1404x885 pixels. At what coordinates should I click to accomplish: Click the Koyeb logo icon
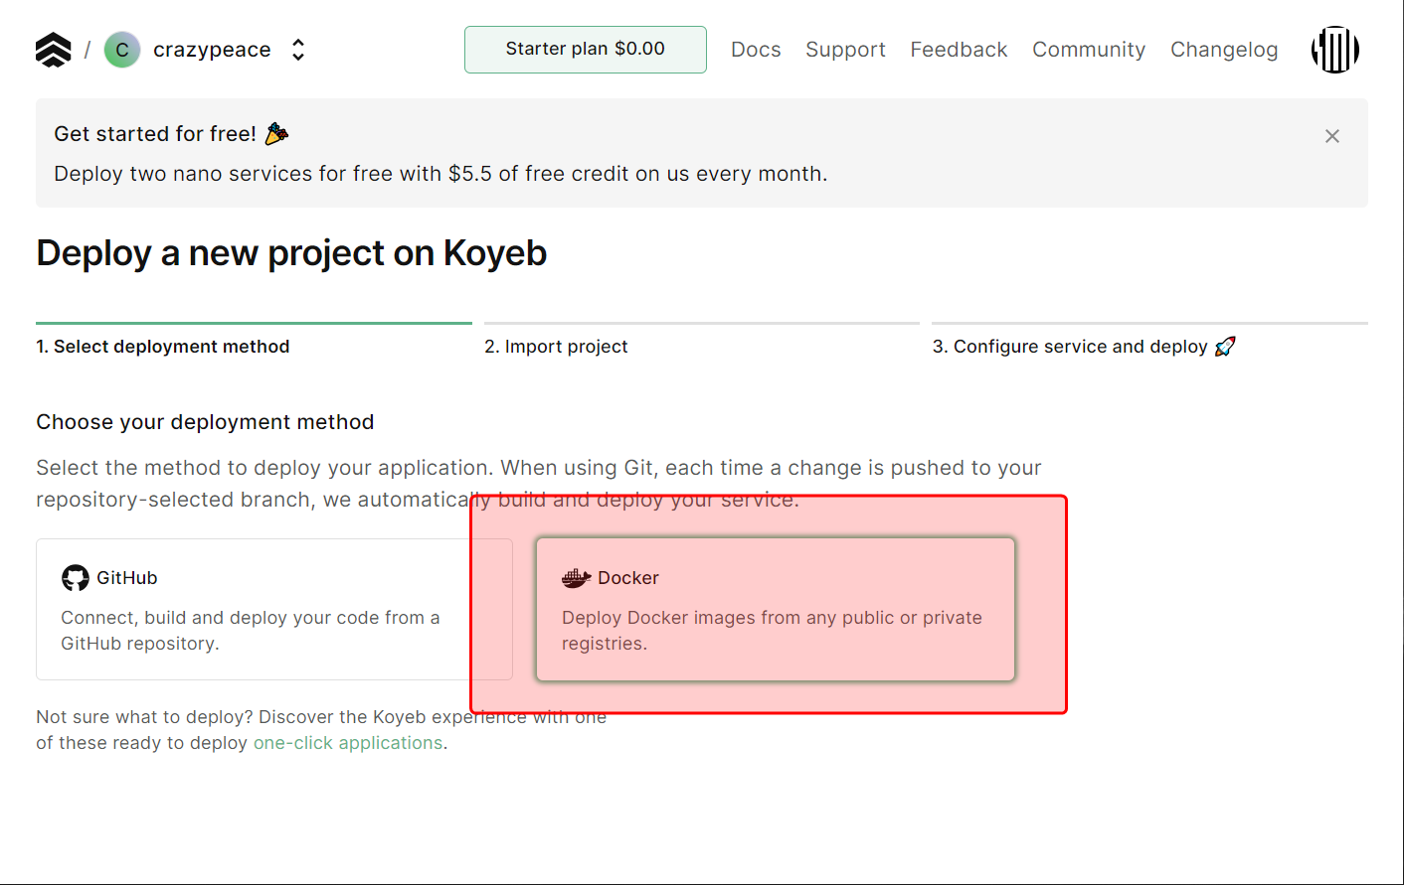54,50
